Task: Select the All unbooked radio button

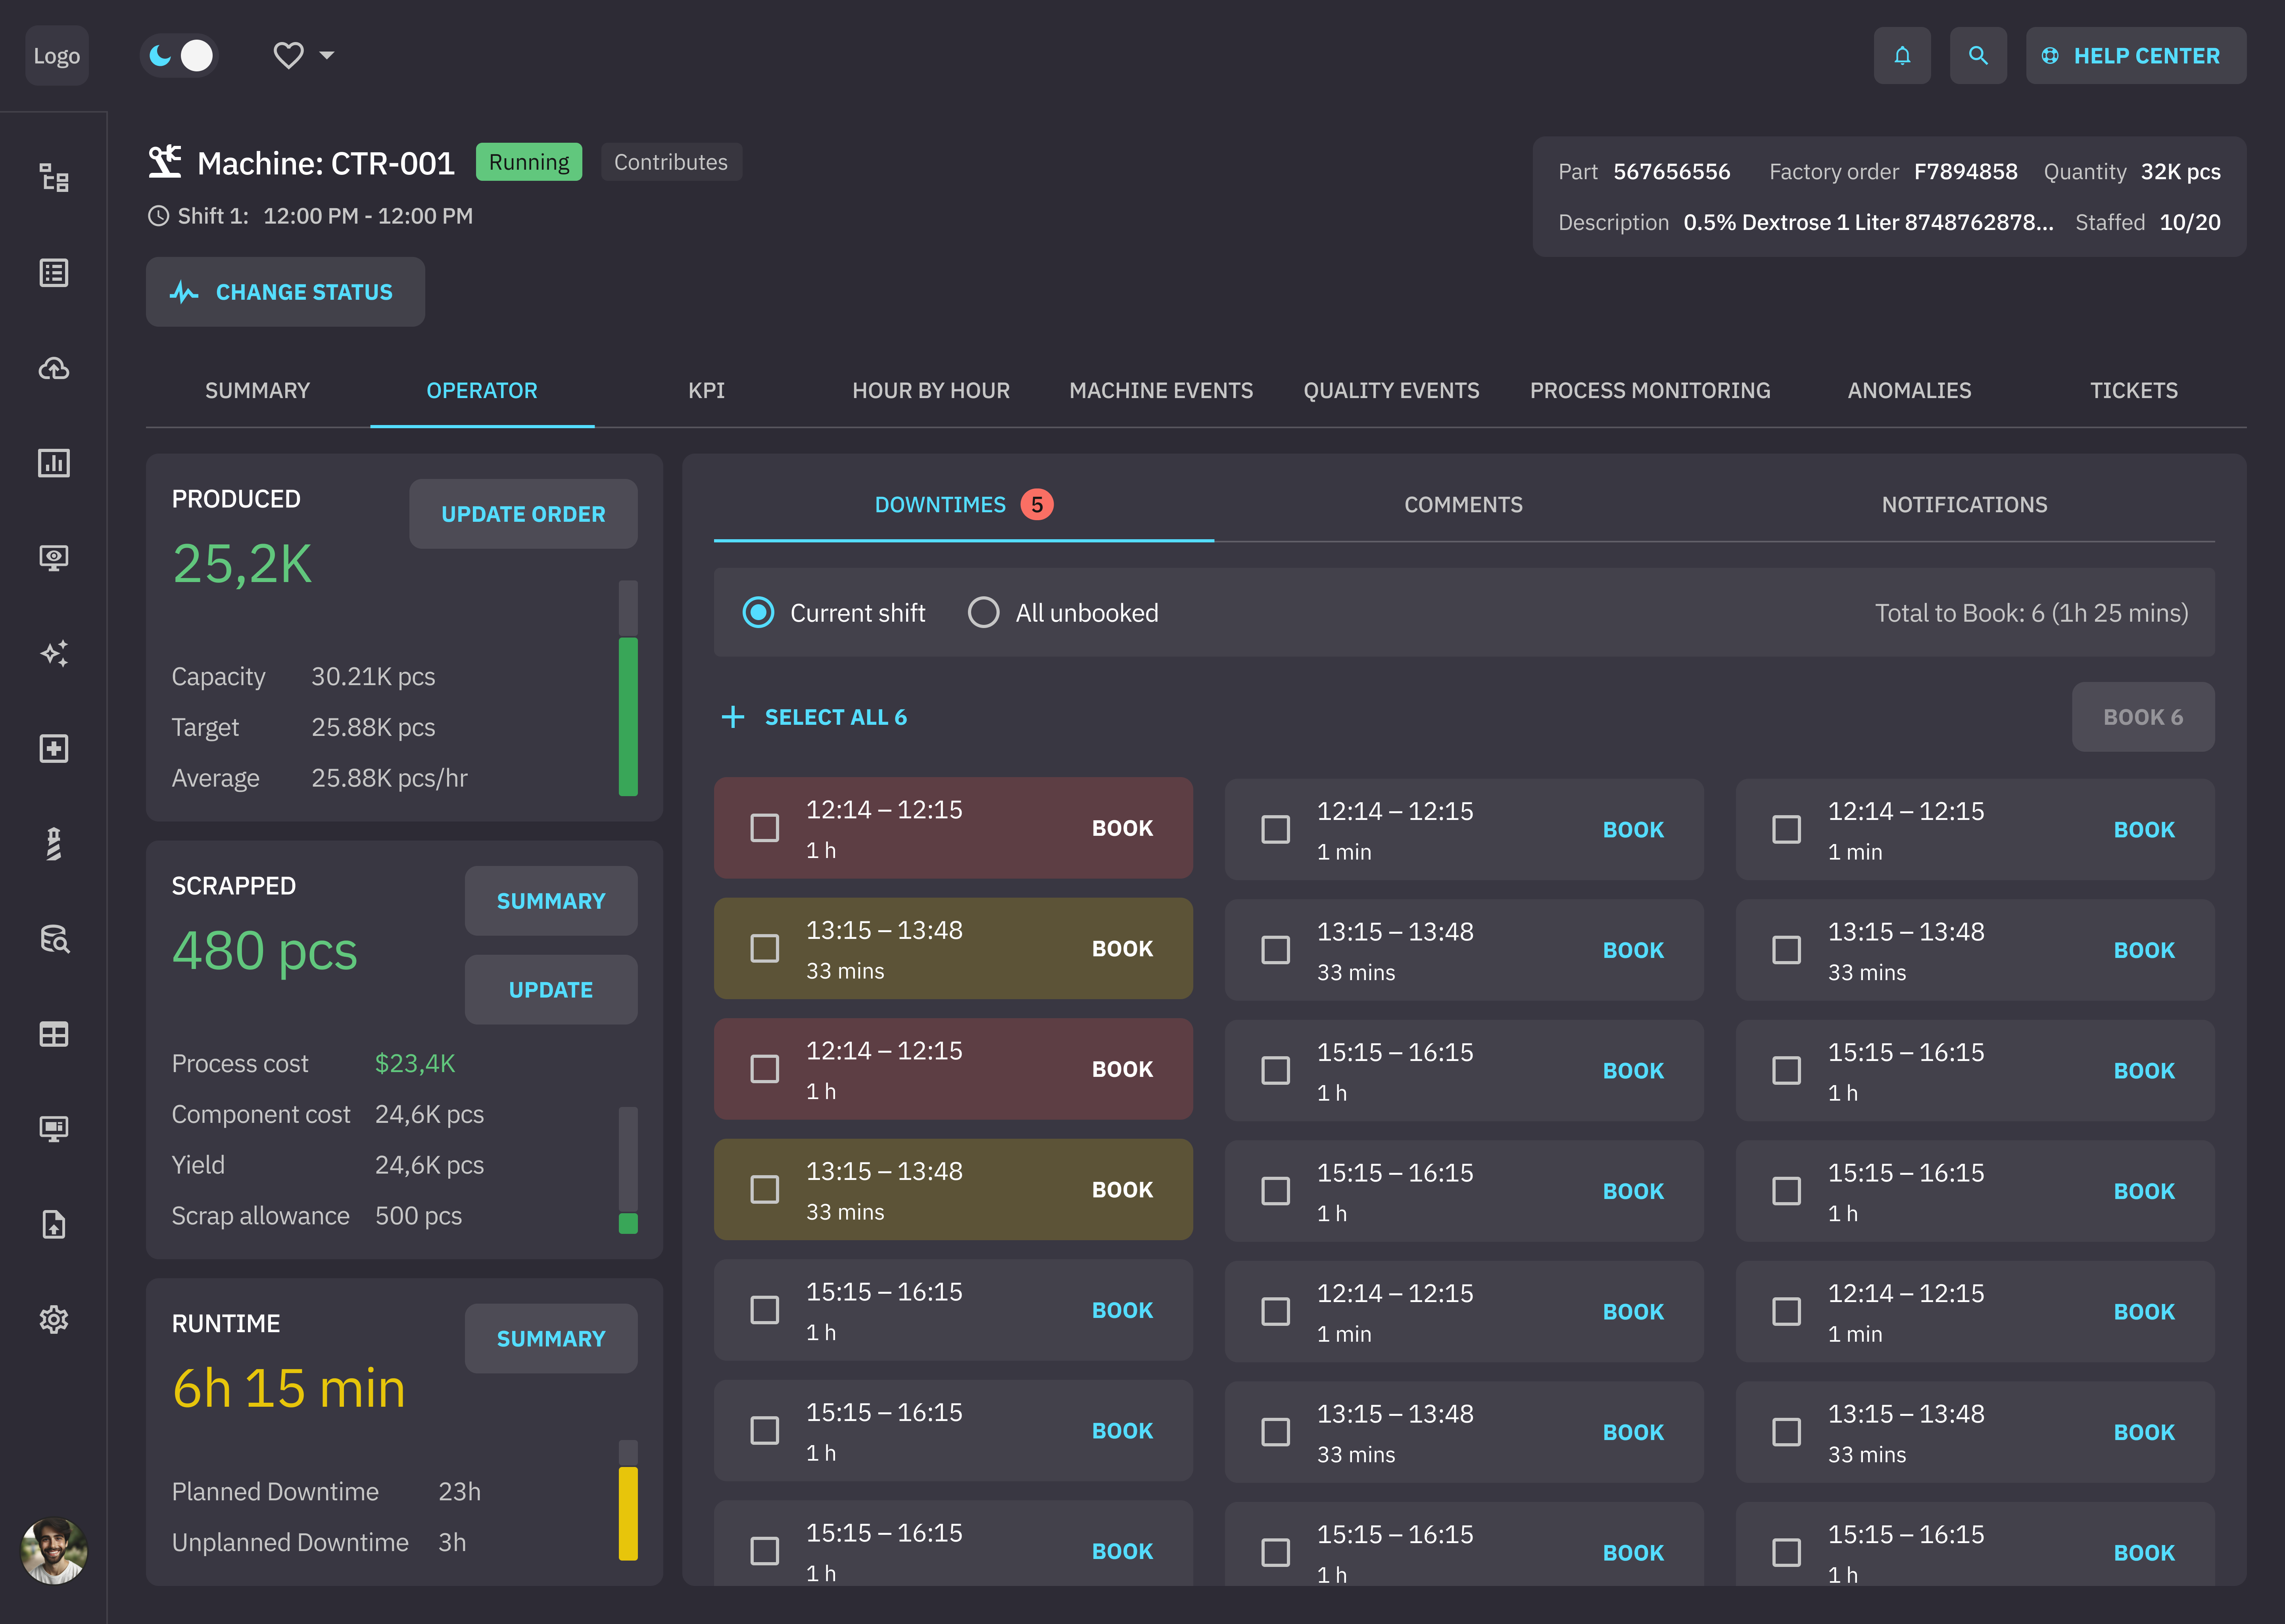Action: pyautogui.click(x=983, y=612)
